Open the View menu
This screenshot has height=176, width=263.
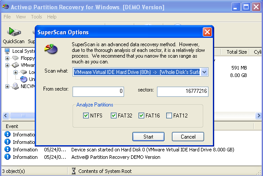pos(21,17)
